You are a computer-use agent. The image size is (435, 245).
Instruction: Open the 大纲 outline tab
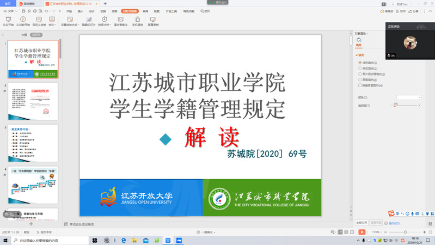click(x=24, y=34)
